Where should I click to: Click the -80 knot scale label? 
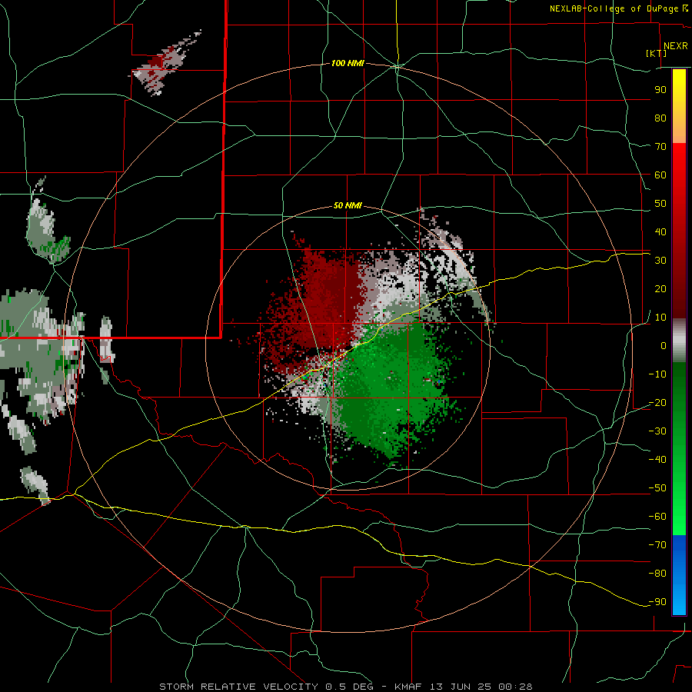pos(657,574)
